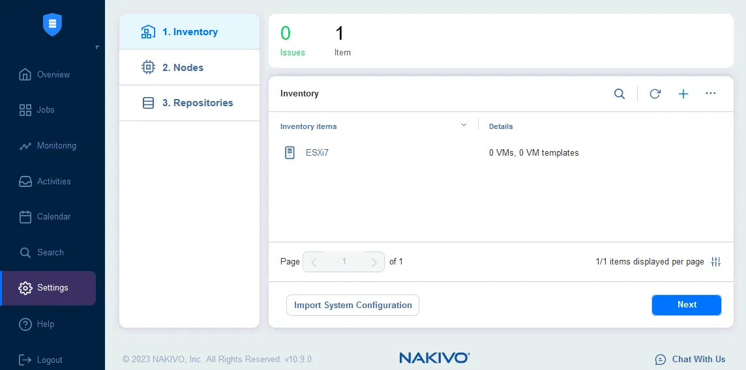Open Chat With Us support chat
The image size is (746, 370).
[x=690, y=359]
